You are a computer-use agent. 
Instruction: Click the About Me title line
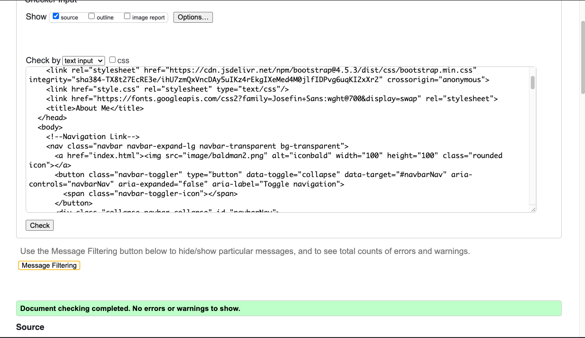click(x=95, y=108)
